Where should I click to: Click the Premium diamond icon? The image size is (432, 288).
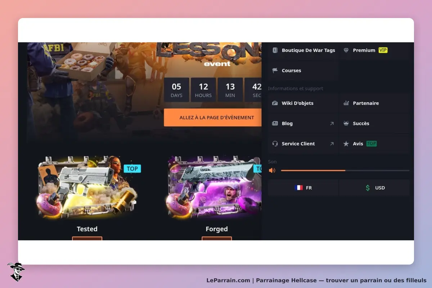pyautogui.click(x=346, y=50)
